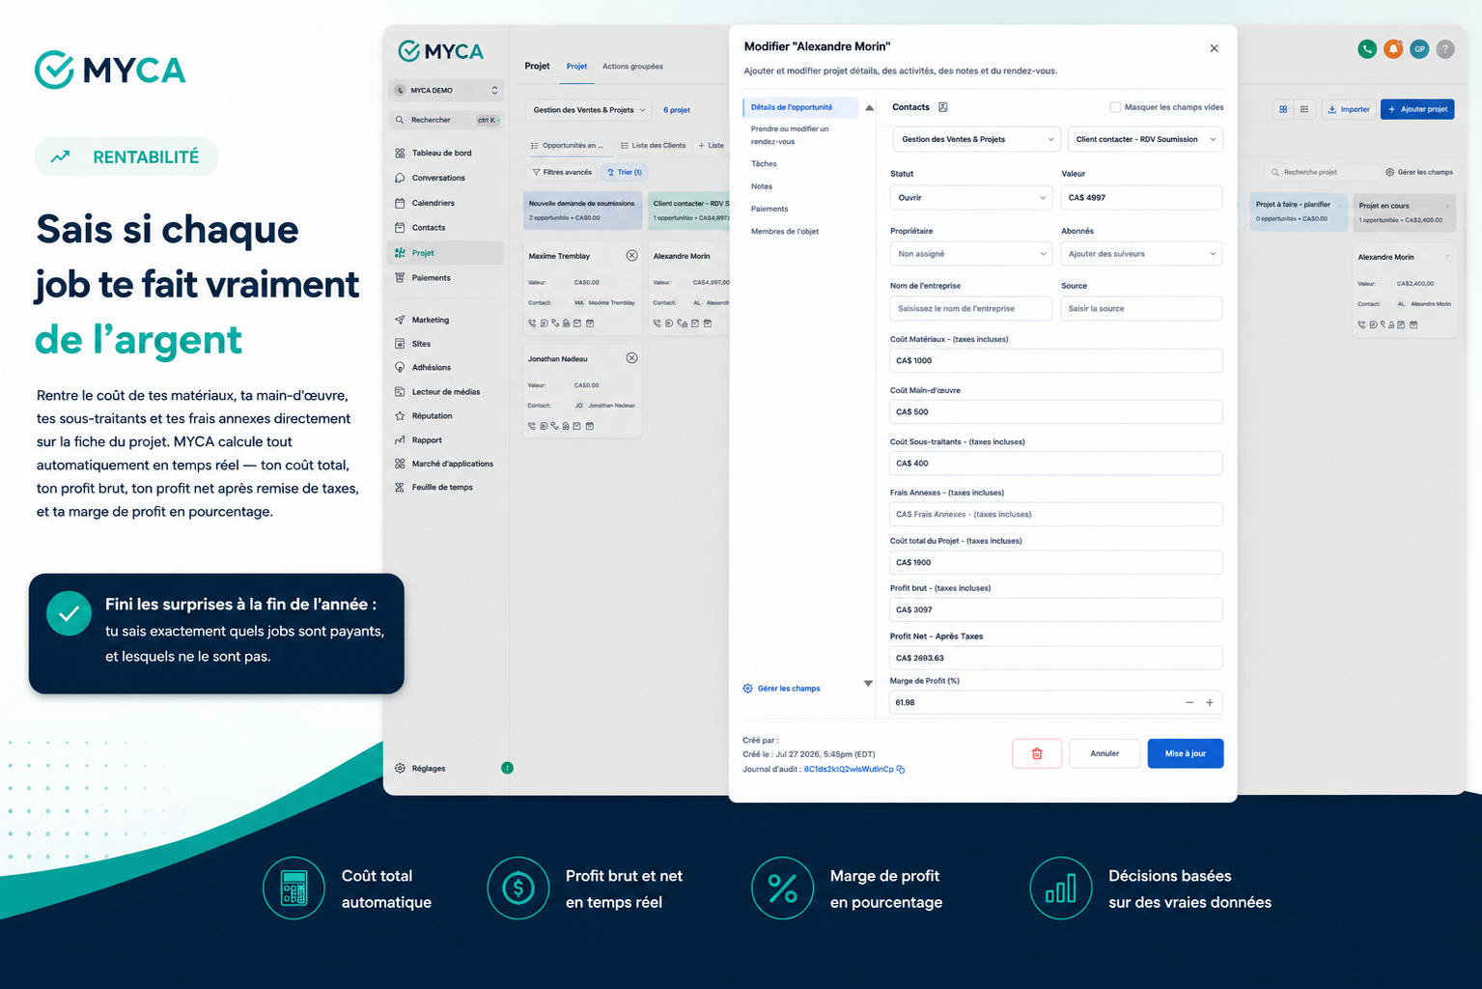Click the Annuler button
1482x989 pixels.
1105,753
